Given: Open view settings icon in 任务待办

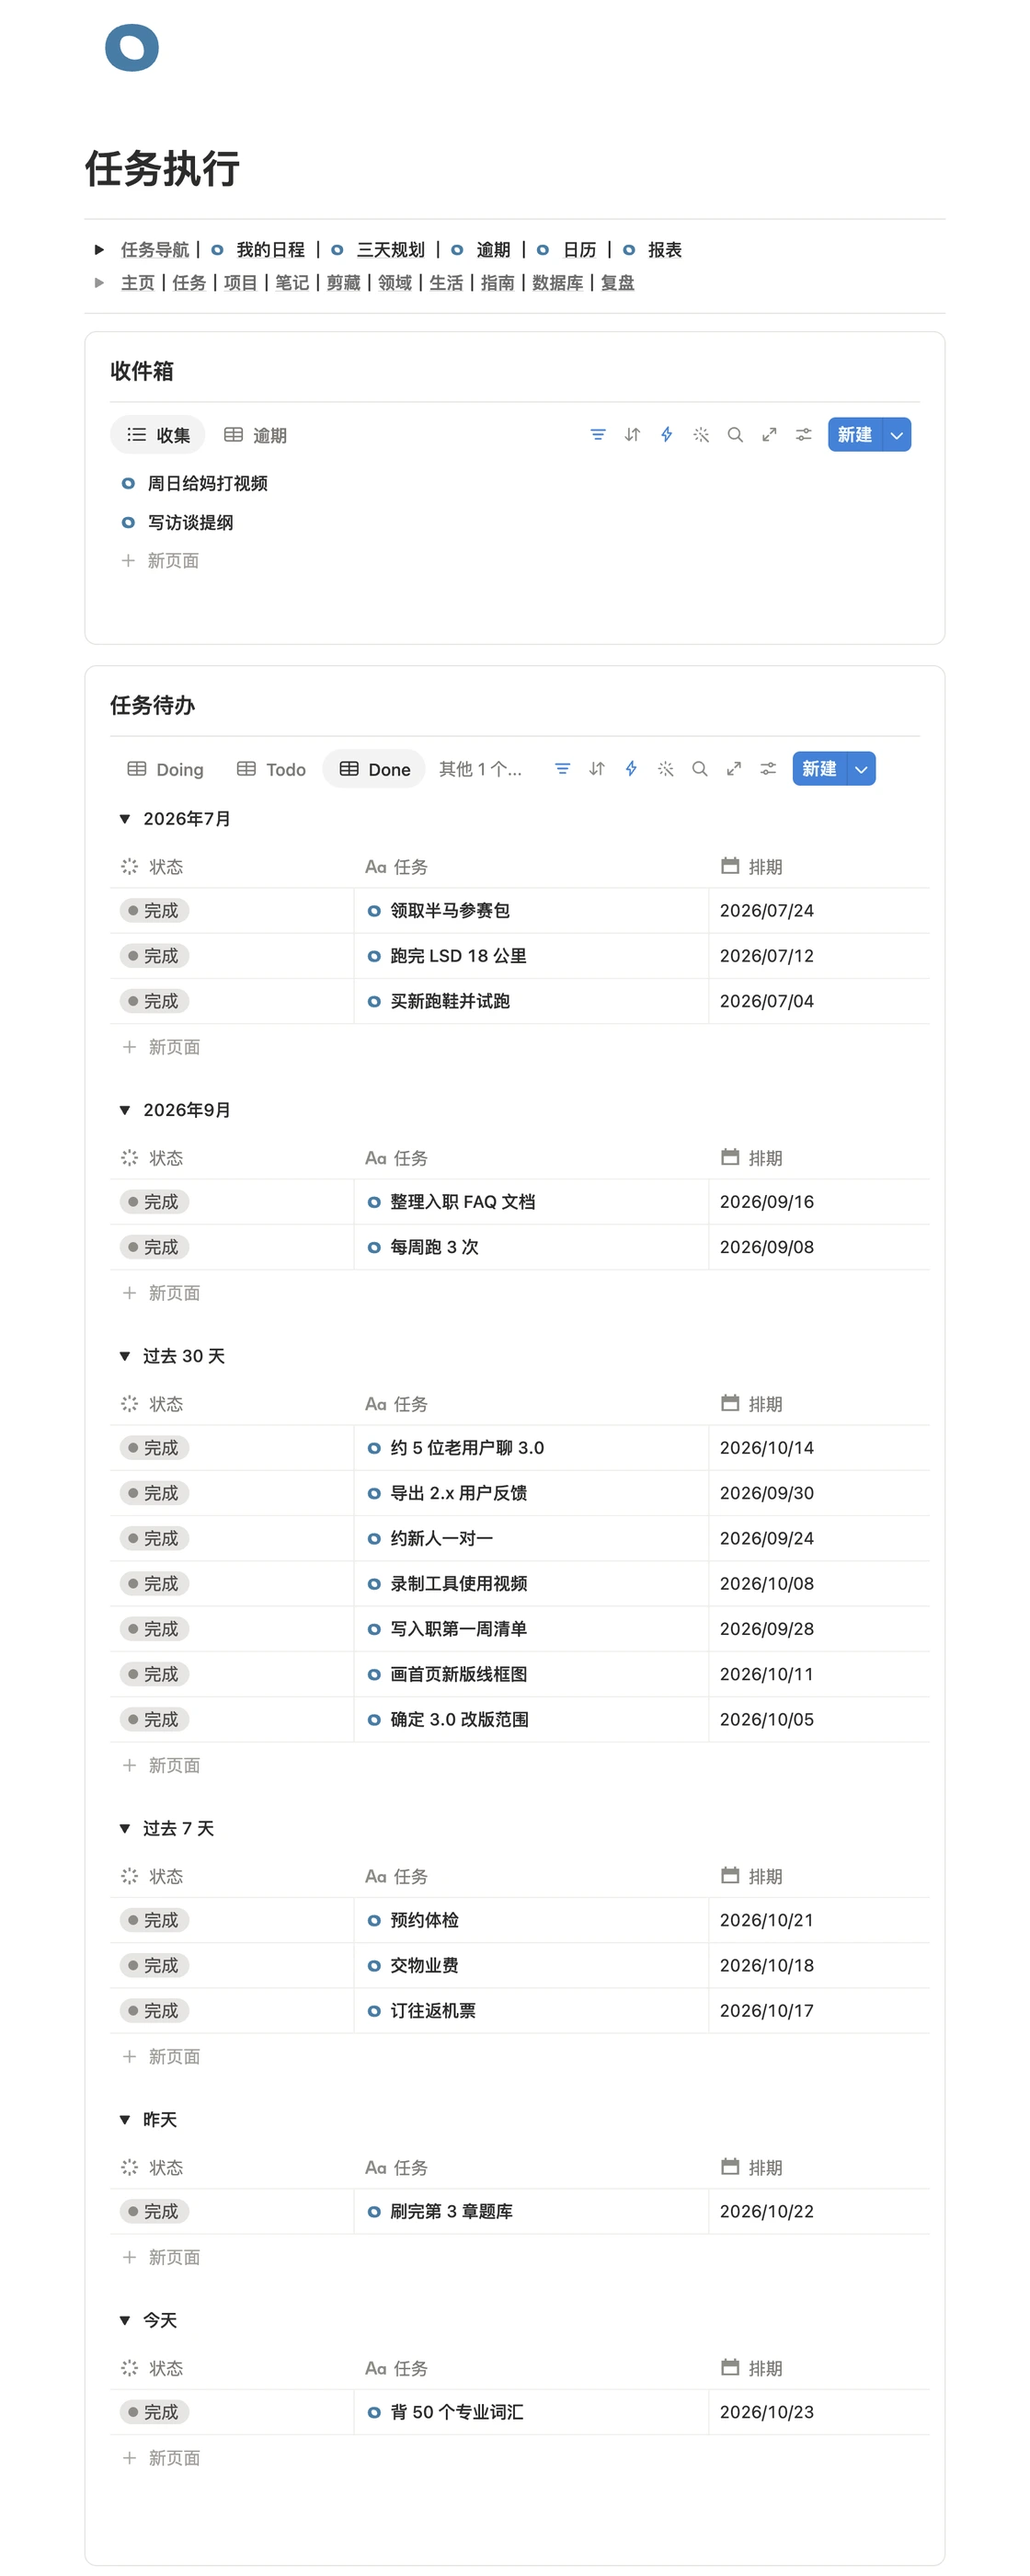Looking at the screenshot, I should coord(768,768).
